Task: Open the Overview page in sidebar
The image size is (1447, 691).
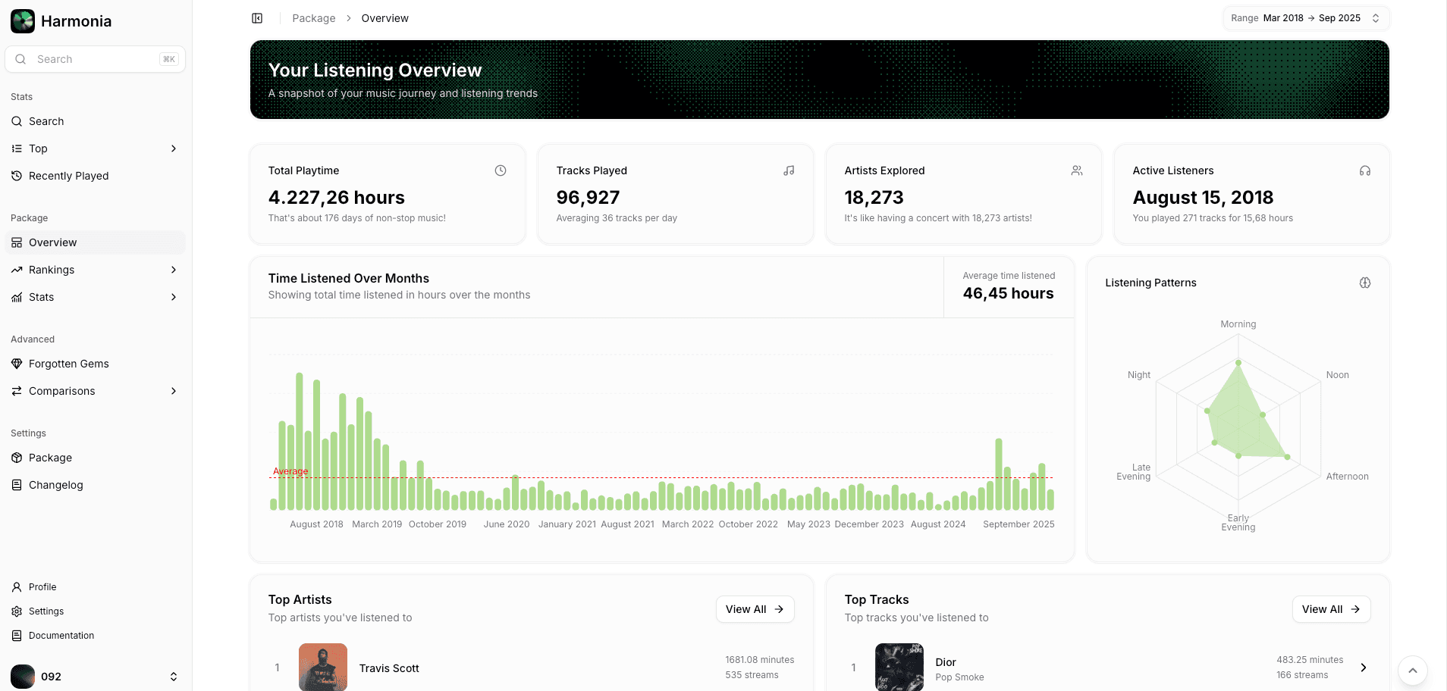Action: tap(96, 242)
